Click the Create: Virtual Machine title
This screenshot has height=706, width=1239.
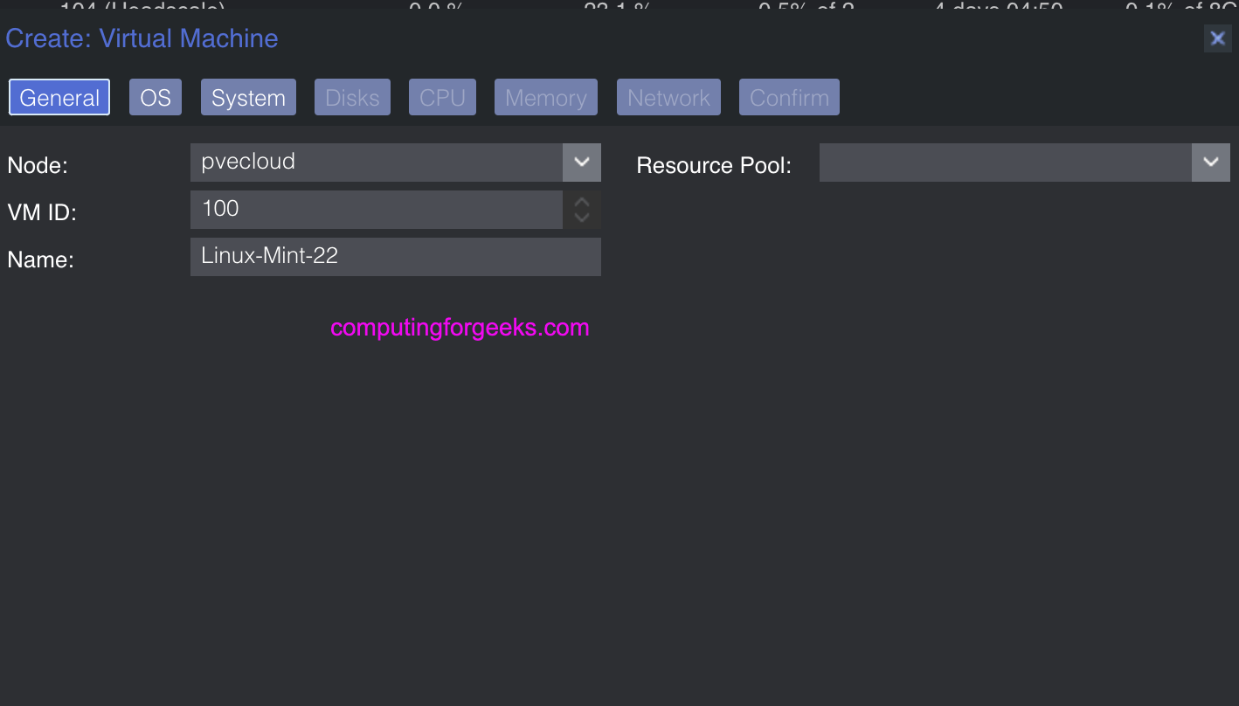142,38
